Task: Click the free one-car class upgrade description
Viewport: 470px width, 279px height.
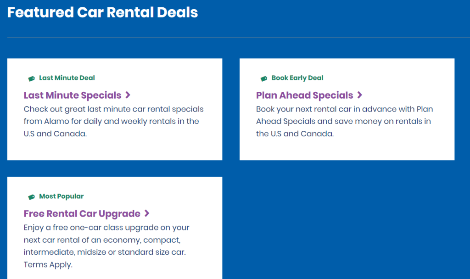Action: click(106, 240)
